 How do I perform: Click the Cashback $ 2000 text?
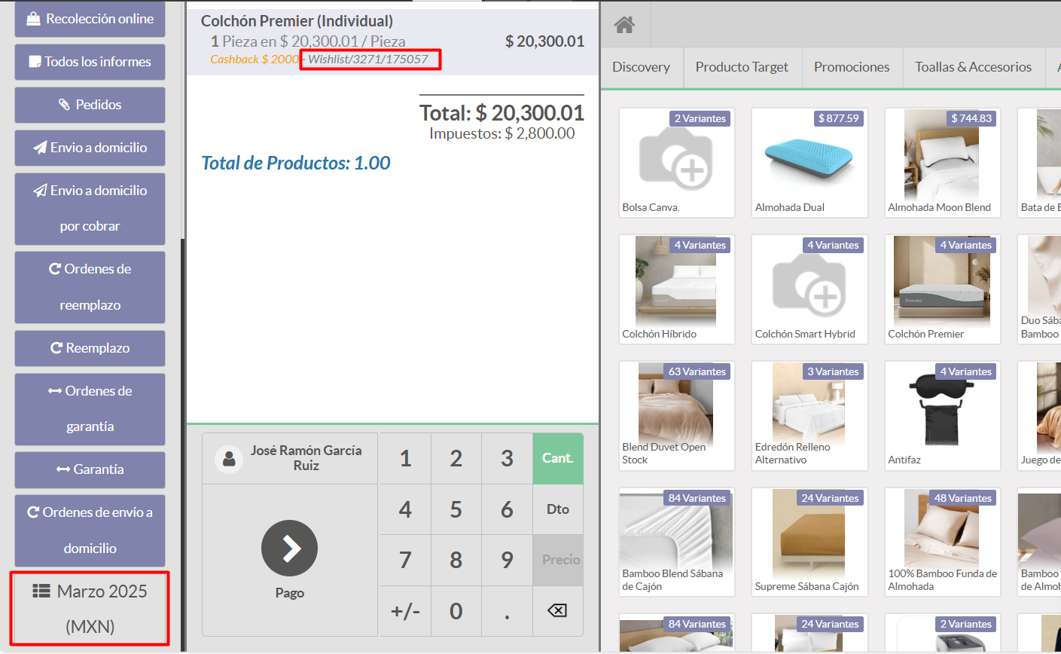click(x=255, y=60)
